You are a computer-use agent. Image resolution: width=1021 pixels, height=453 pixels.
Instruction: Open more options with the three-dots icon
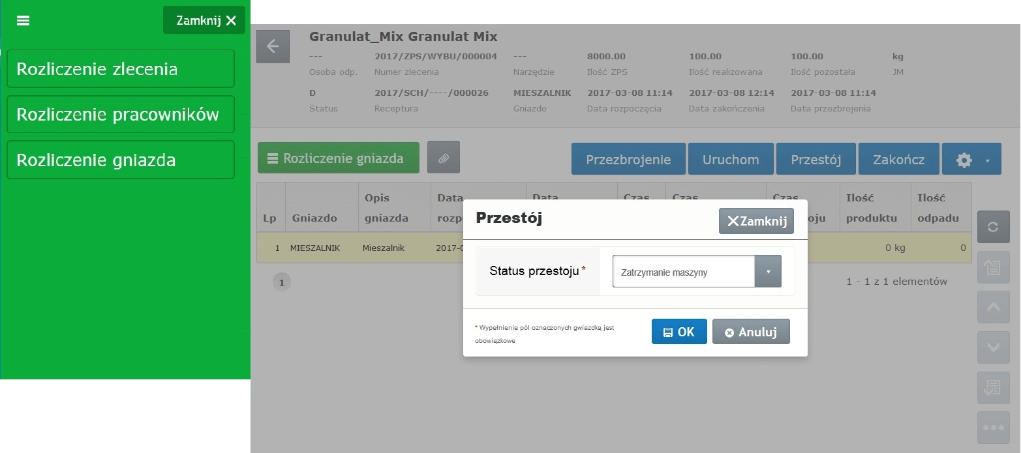[x=993, y=428]
